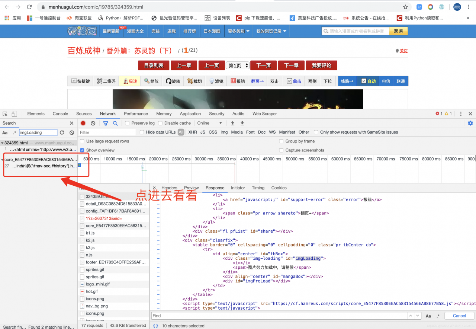Enable the Disable cache checkbox

(x=160, y=123)
